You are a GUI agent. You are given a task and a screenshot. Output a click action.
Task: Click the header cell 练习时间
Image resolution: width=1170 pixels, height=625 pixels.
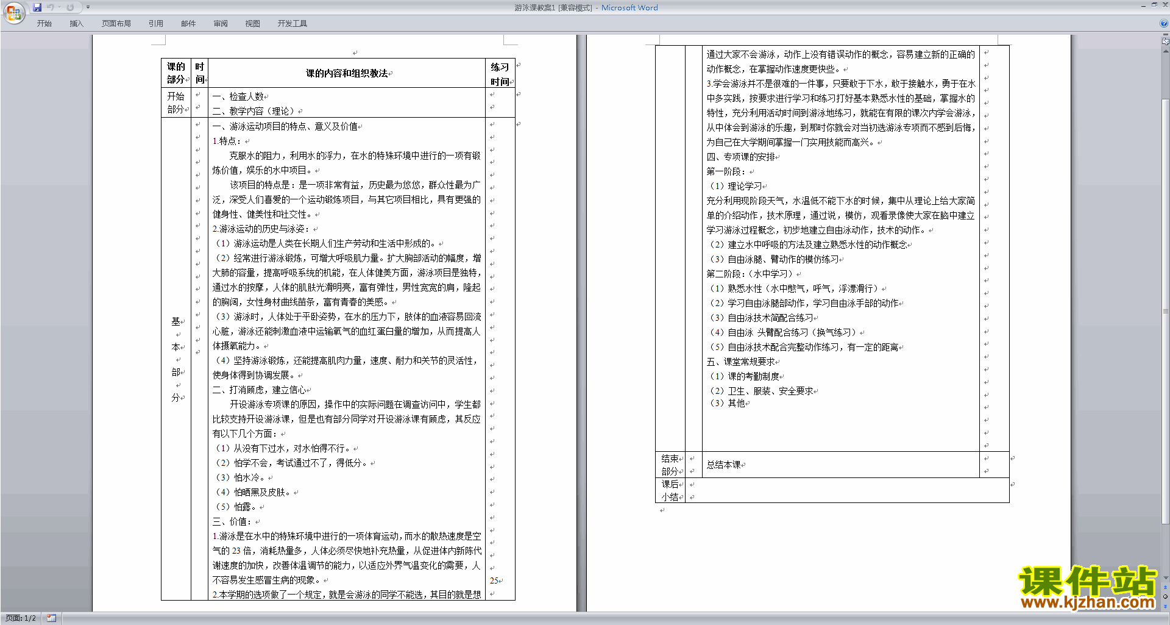(x=500, y=74)
